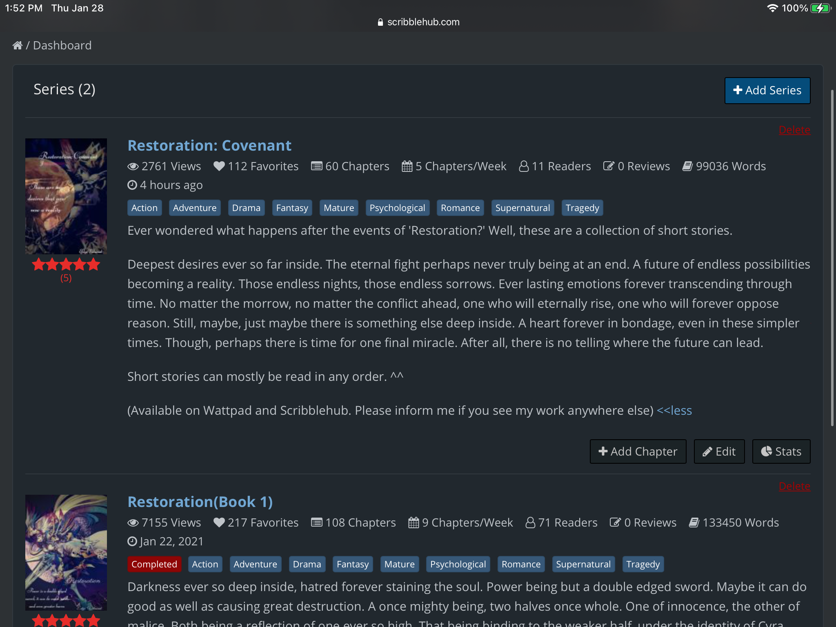
Task: Select the red Completed status tag
Action: pyautogui.click(x=154, y=564)
